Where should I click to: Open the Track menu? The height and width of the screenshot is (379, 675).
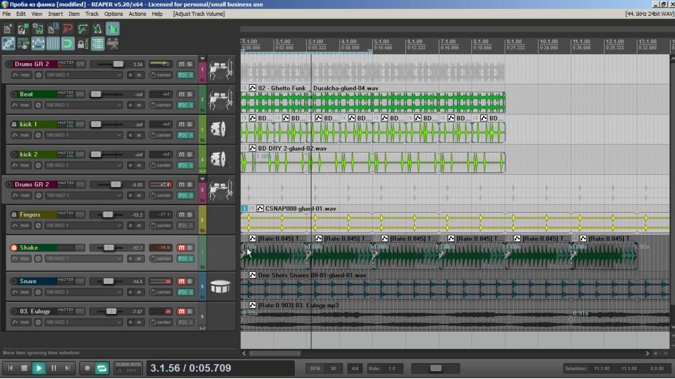click(92, 14)
